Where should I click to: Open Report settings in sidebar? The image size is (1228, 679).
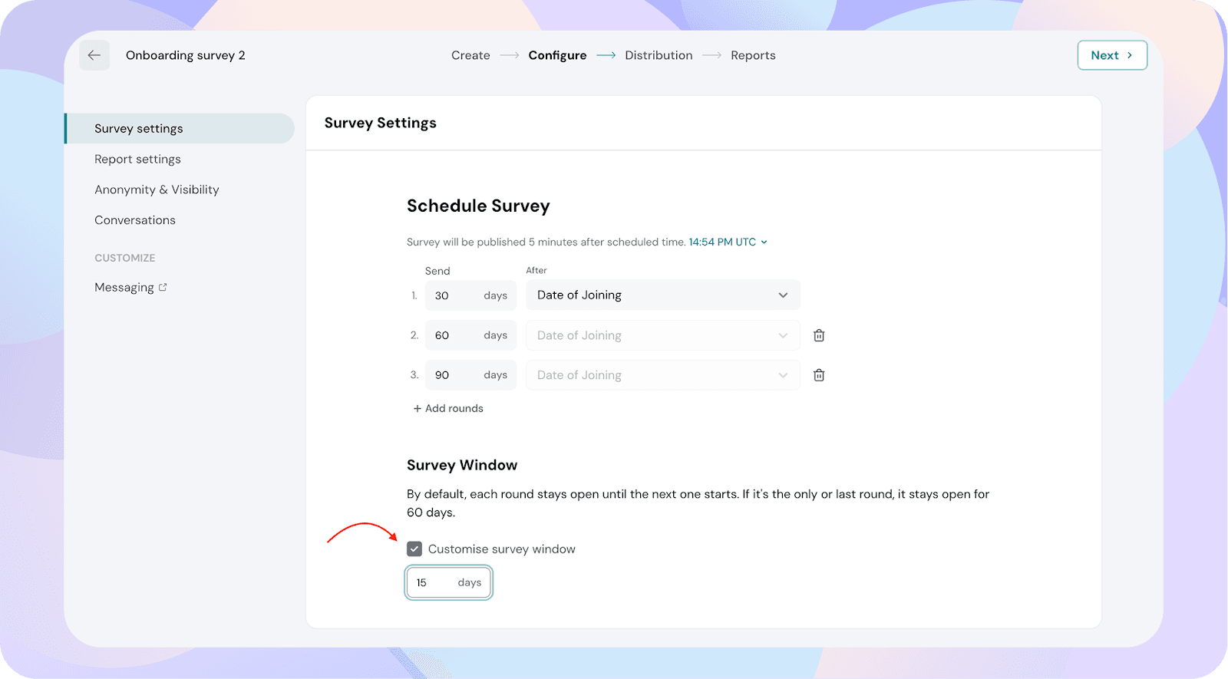tap(138, 159)
